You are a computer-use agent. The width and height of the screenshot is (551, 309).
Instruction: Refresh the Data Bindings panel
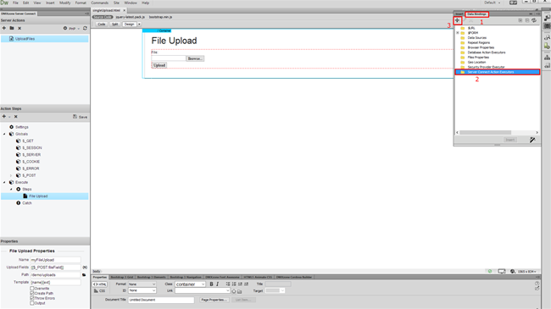point(534,20)
